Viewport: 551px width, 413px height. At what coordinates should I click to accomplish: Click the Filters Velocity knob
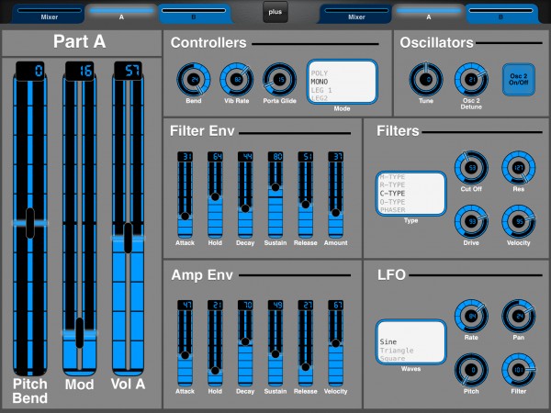519,221
